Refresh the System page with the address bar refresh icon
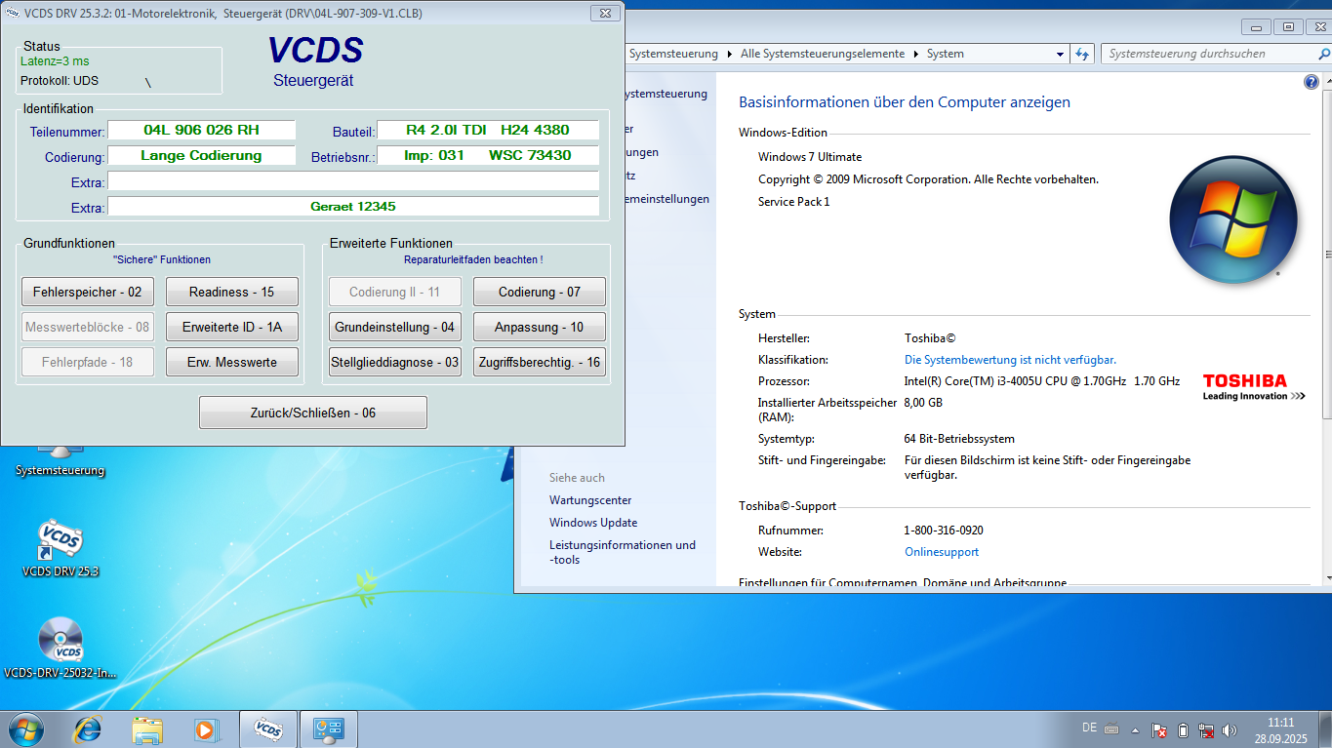 [x=1081, y=54]
